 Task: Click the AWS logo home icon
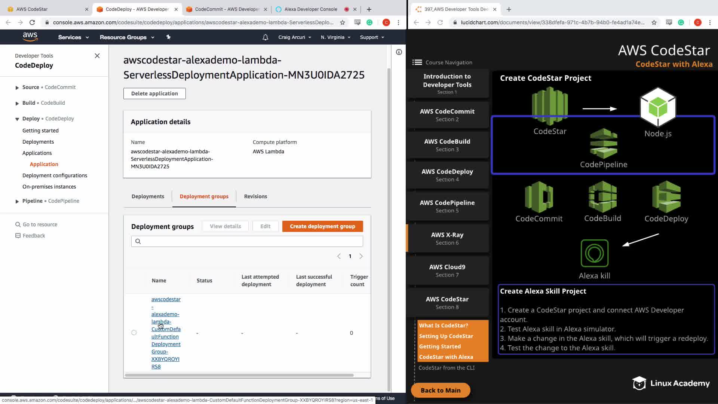tap(30, 37)
